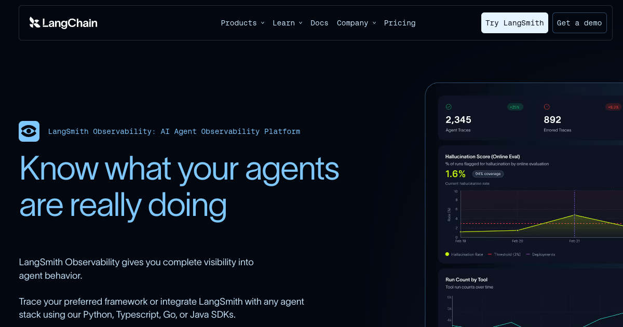623x327 pixels.
Task: Click the green check icon above Agent Traces
Action: pyautogui.click(x=449, y=107)
